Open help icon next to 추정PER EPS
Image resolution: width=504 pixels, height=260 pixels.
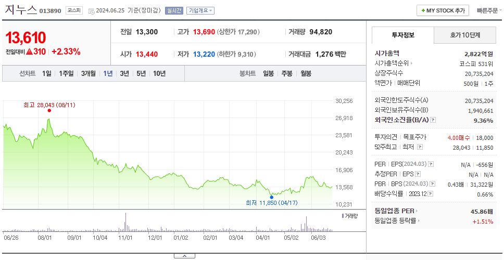[x=418, y=174]
